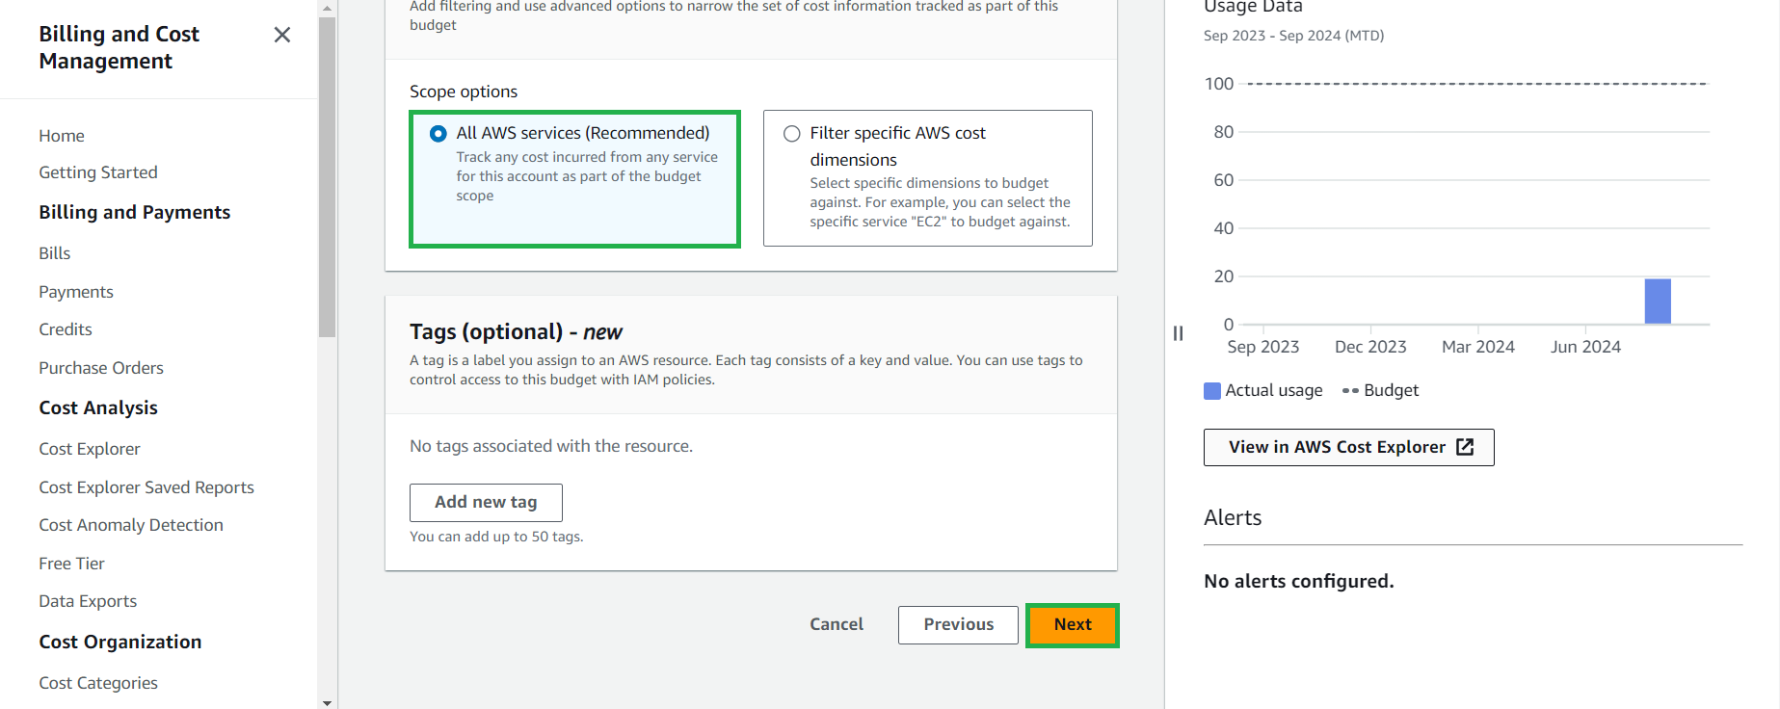Screen dimensions: 1780x709
Task: Launch Cost Explorer from sidebar
Action: click(90, 449)
